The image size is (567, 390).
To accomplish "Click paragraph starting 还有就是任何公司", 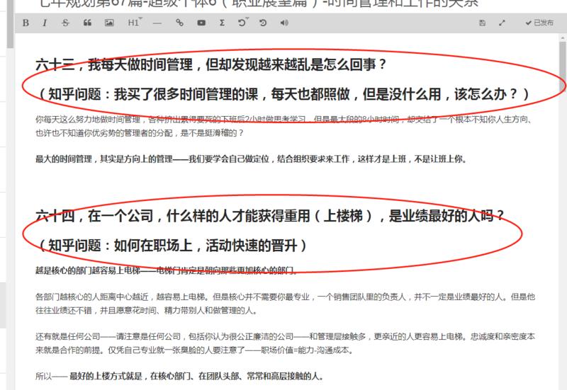I will click(285, 343).
